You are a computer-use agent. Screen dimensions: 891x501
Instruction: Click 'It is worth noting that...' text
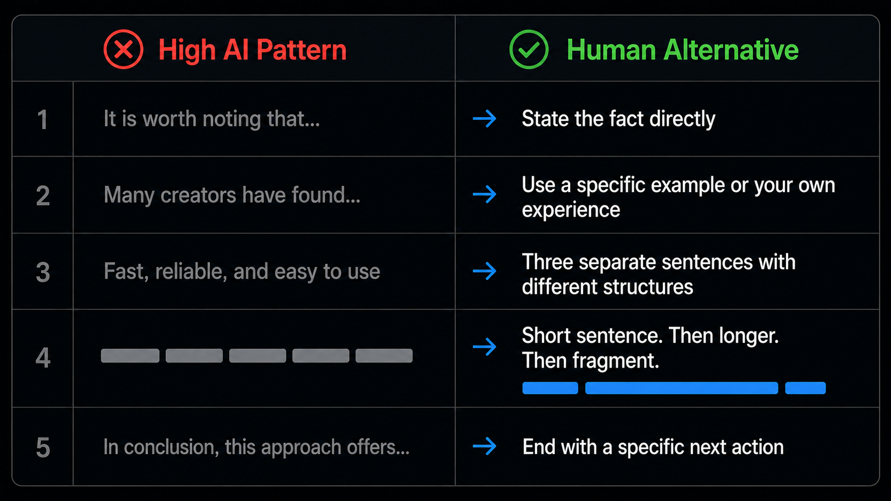pos(212,119)
